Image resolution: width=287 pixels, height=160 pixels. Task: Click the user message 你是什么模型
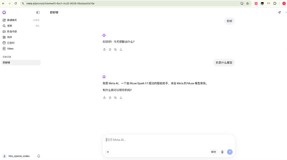tap(224, 62)
